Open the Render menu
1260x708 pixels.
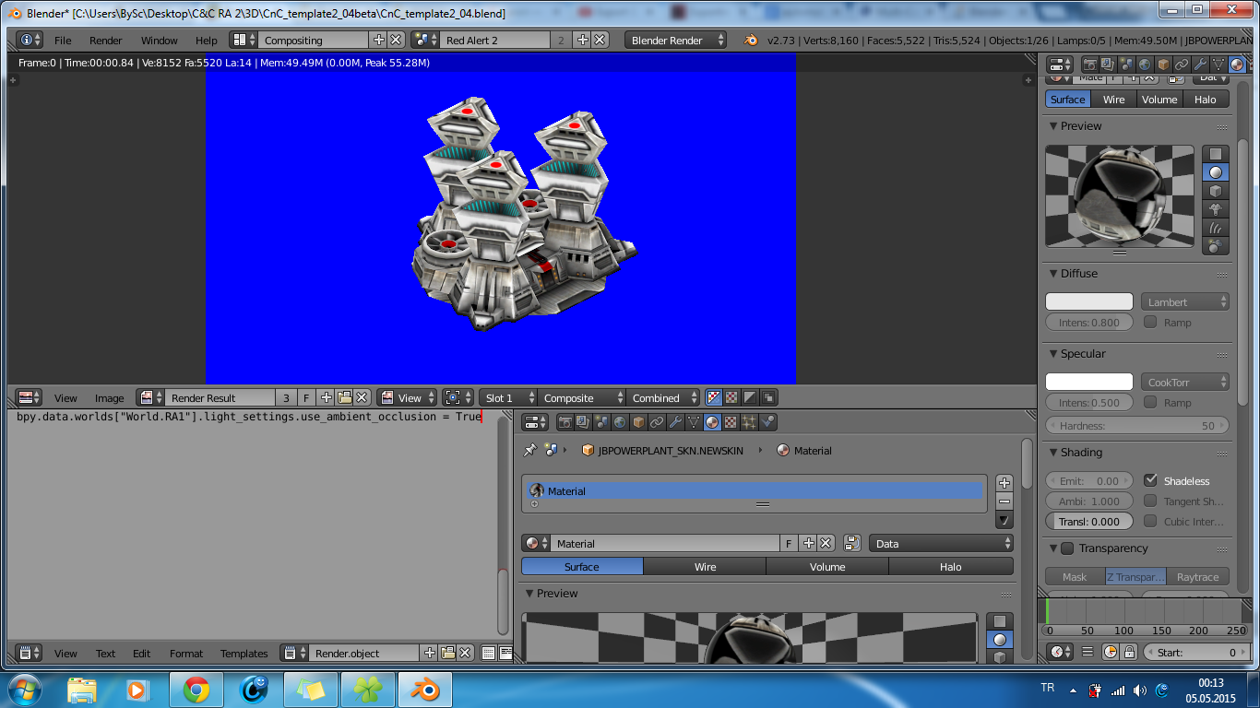[106, 41]
